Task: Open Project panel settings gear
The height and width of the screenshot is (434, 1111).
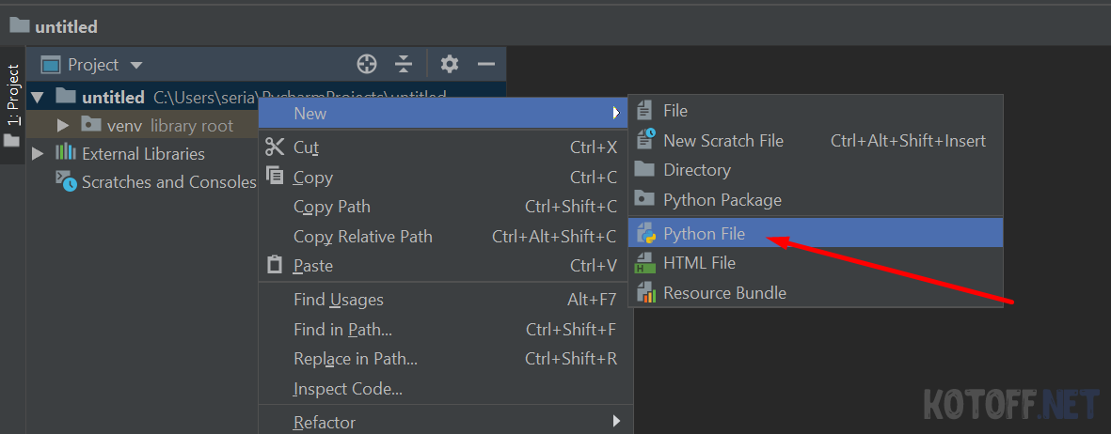Action: [x=450, y=65]
